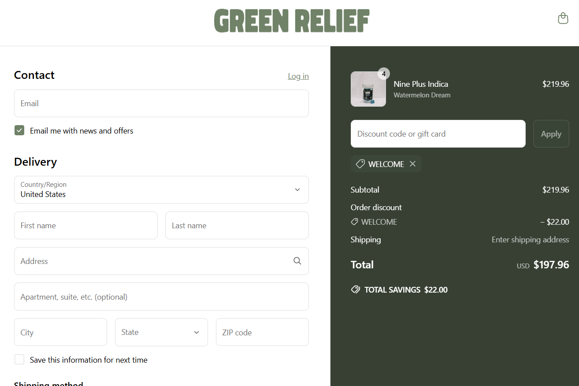This screenshot has height=386, width=579.
Task: Click the WELCOME discount tag icon
Action: [360, 164]
